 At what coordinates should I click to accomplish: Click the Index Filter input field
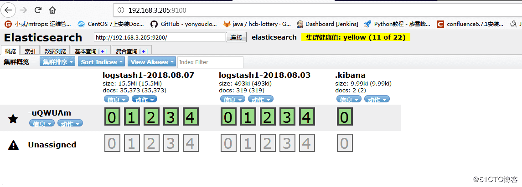211,62
